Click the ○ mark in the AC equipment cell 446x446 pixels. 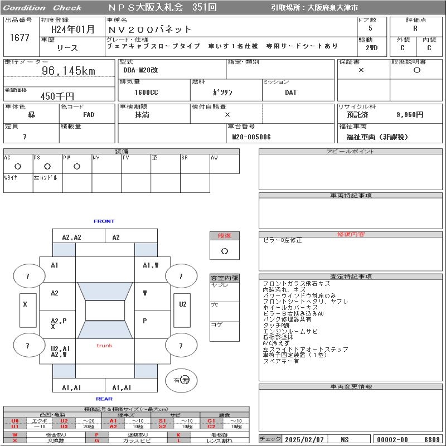tap(18, 166)
